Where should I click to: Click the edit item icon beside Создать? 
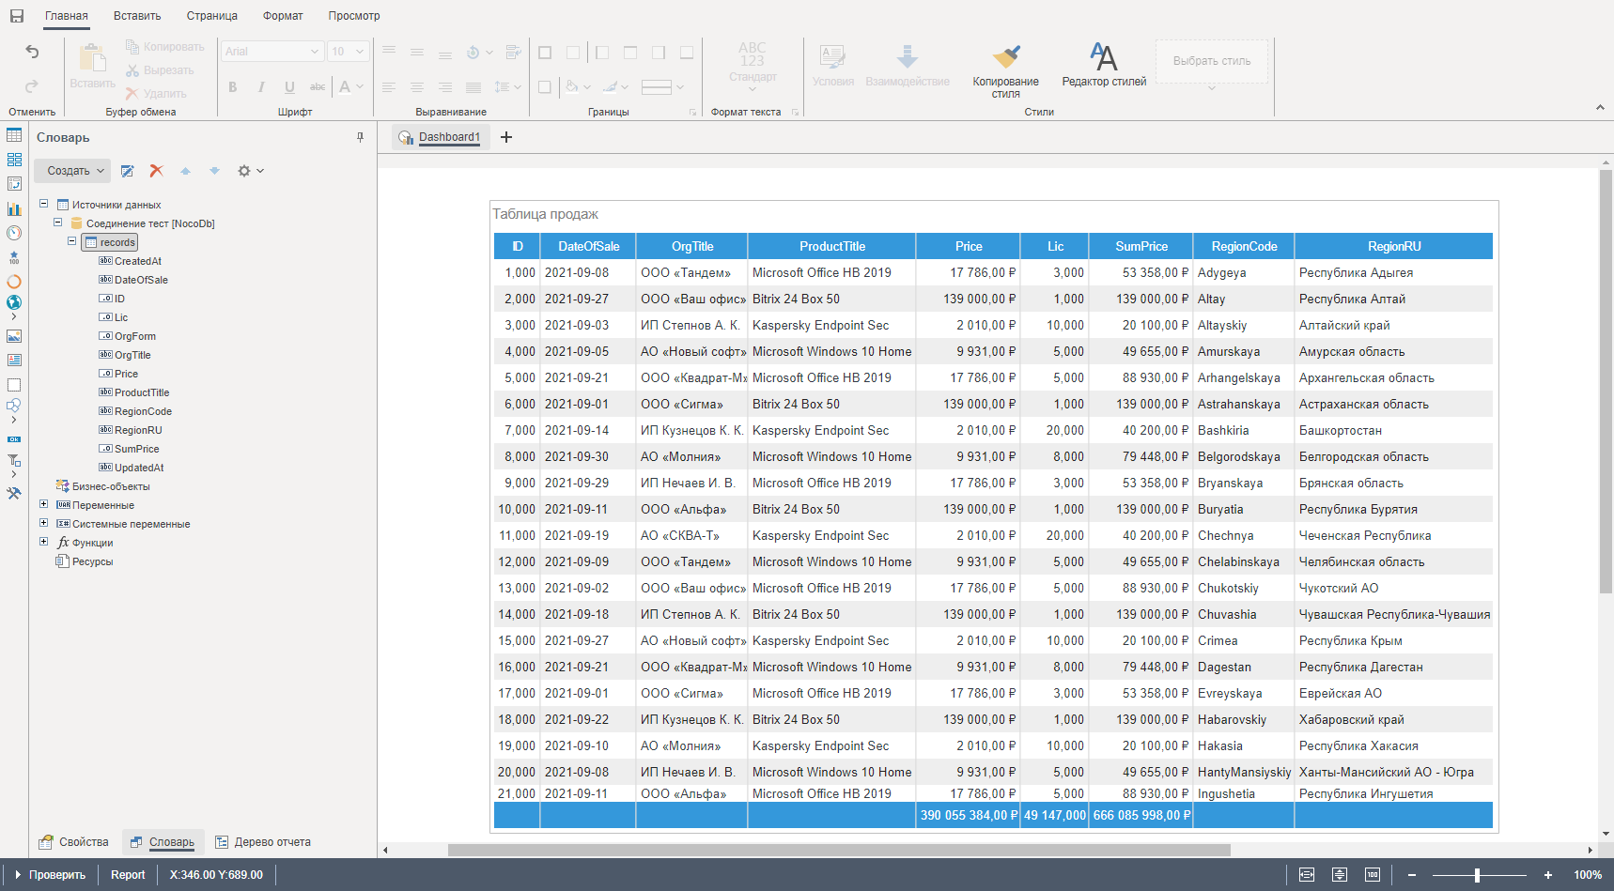128,171
